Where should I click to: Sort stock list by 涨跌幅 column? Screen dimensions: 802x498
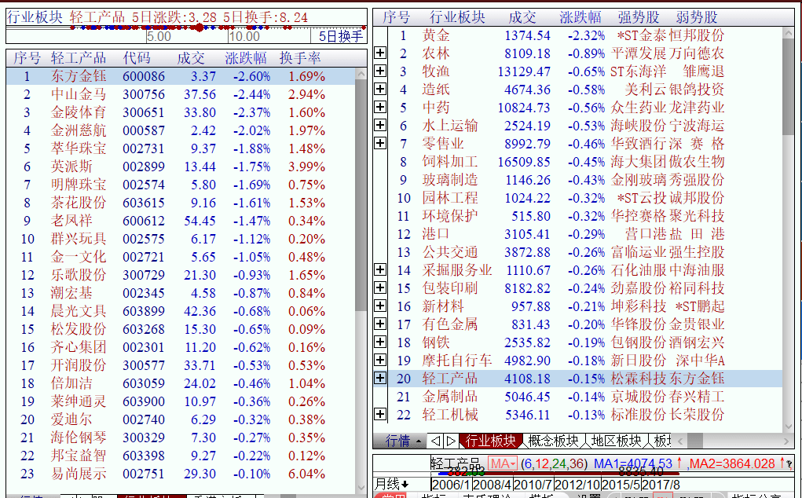point(246,58)
